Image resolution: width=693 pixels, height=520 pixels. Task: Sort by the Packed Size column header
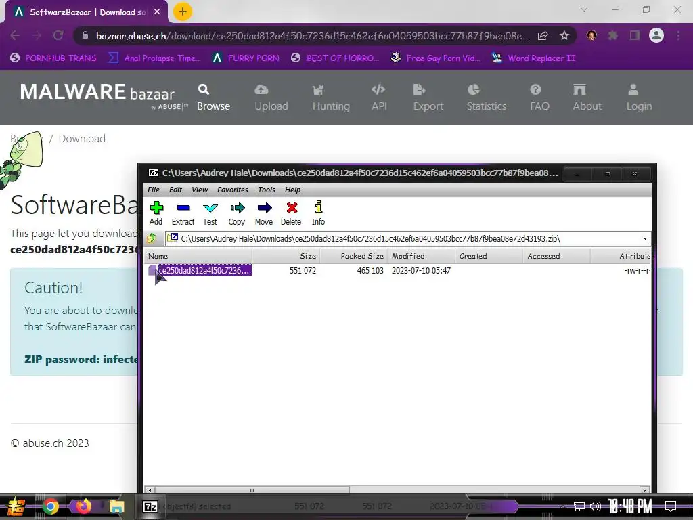[353, 256]
